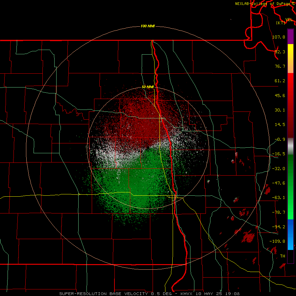Click the VEL legend title

point(289,19)
